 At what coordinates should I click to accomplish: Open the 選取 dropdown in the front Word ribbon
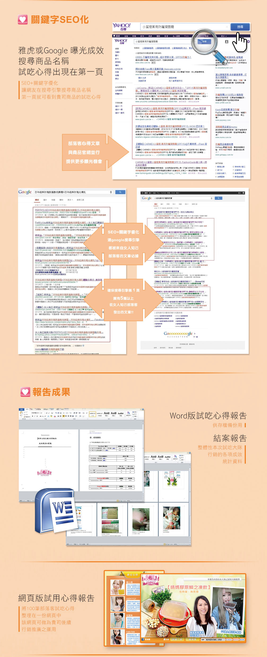click(x=135, y=416)
